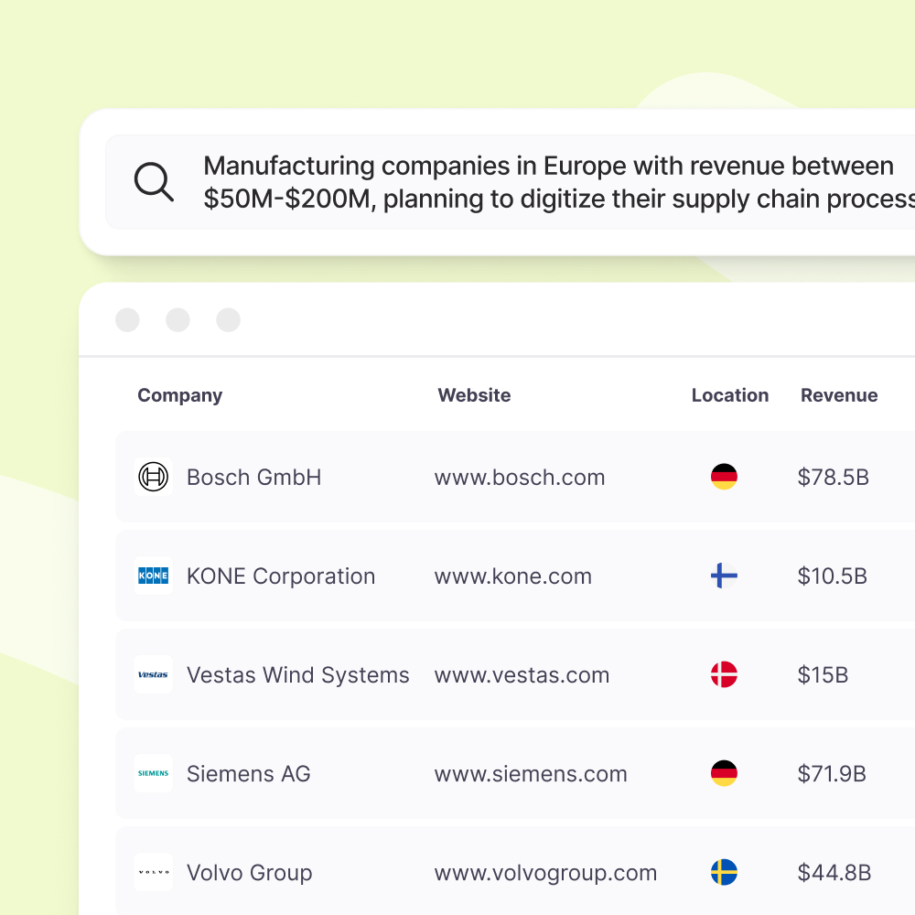Open the www.bosch.com link
915x915 pixels.
click(520, 478)
